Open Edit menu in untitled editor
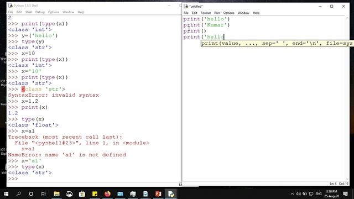The image size is (354, 199). 194,13
